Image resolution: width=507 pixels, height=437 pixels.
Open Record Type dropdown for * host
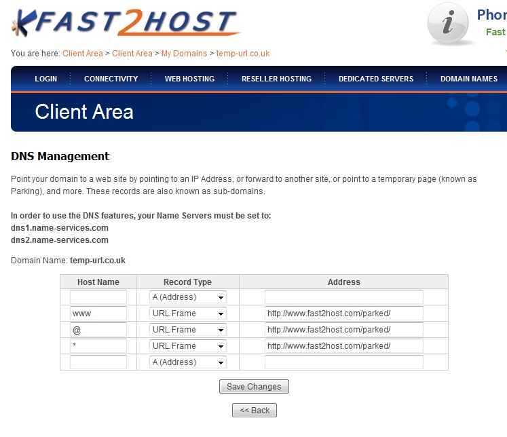pyautogui.click(x=188, y=346)
